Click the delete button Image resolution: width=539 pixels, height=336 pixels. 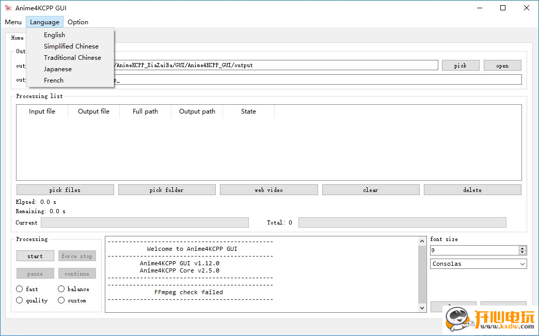[472, 189]
